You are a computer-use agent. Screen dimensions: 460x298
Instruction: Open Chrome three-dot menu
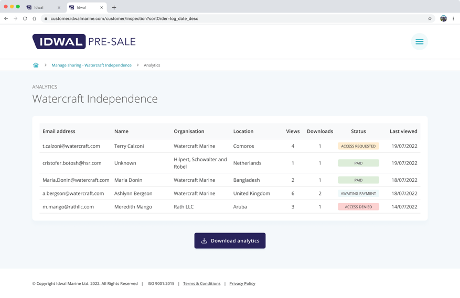coord(453,18)
